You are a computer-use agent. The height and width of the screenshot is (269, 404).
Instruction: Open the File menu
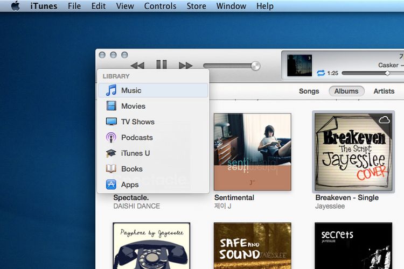[74, 6]
